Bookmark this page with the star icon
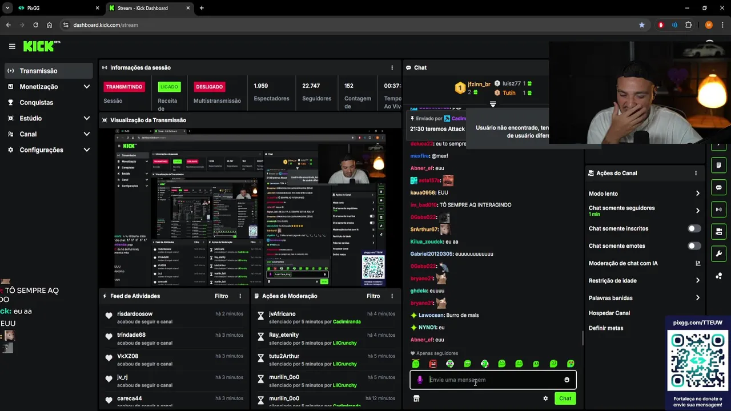 pyautogui.click(x=642, y=25)
